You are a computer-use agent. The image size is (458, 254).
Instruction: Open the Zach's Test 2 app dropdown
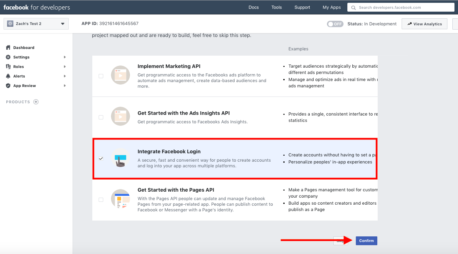[x=36, y=24]
